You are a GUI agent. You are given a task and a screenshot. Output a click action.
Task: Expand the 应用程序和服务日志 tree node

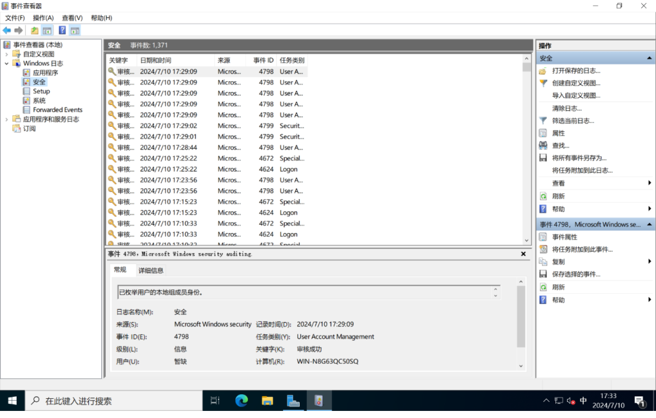coord(7,119)
